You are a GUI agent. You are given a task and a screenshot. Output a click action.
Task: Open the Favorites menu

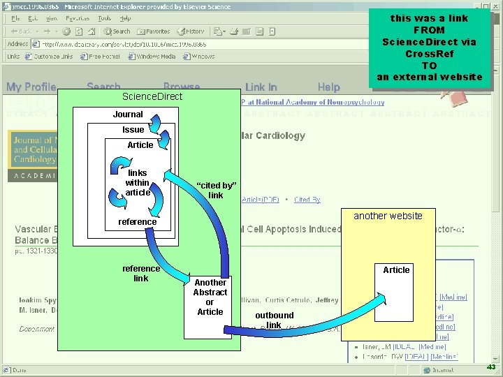click(78, 18)
